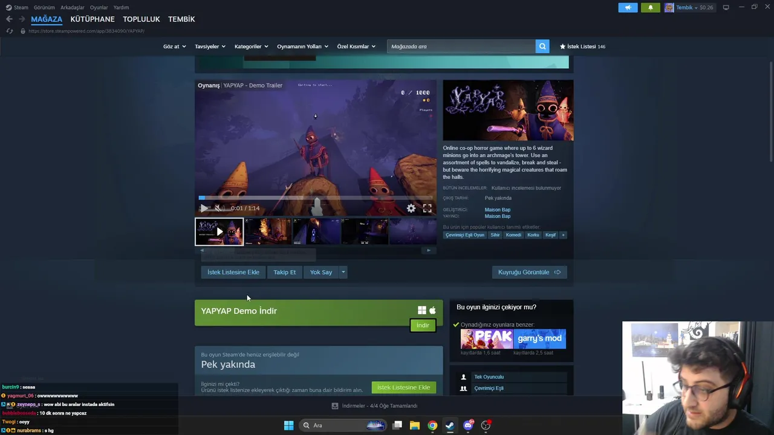Click the Çevrimiçi Eşli Oyun tag
Screen dimensions: 774x435
coord(465,235)
